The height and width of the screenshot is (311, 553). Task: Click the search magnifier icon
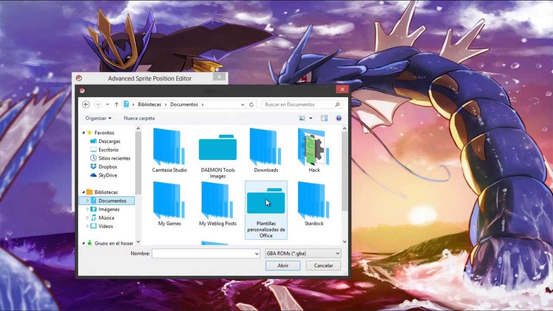point(337,105)
